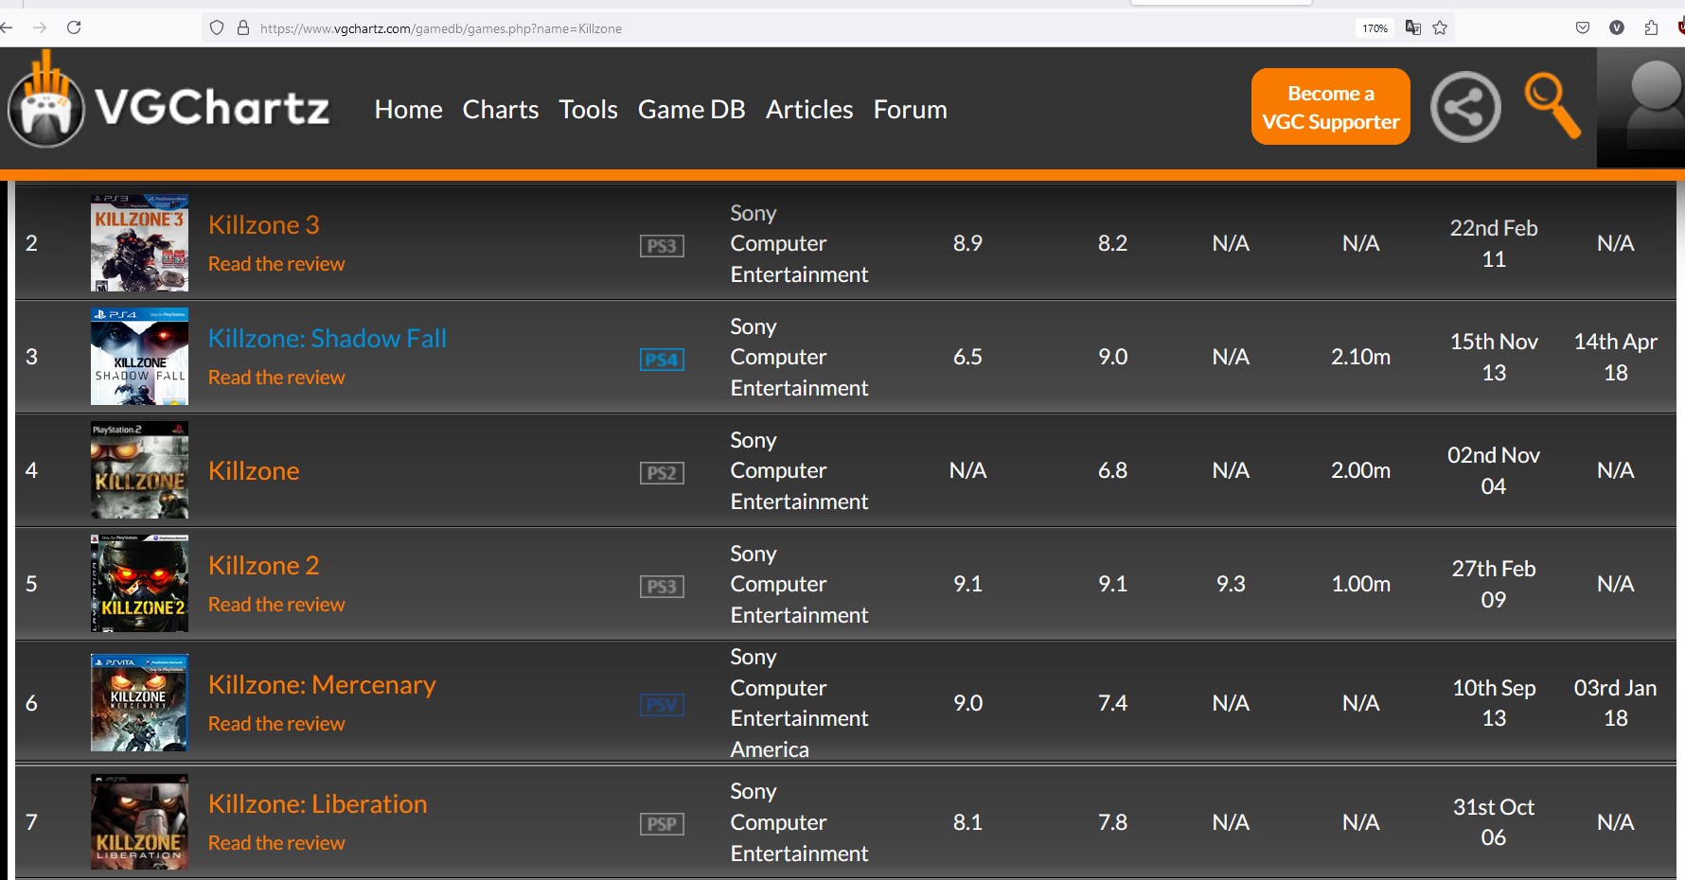Select the 10th Sep 13 release date
Image resolution: width=1685 pixels, height=880 pixels.
[1494, 703]
